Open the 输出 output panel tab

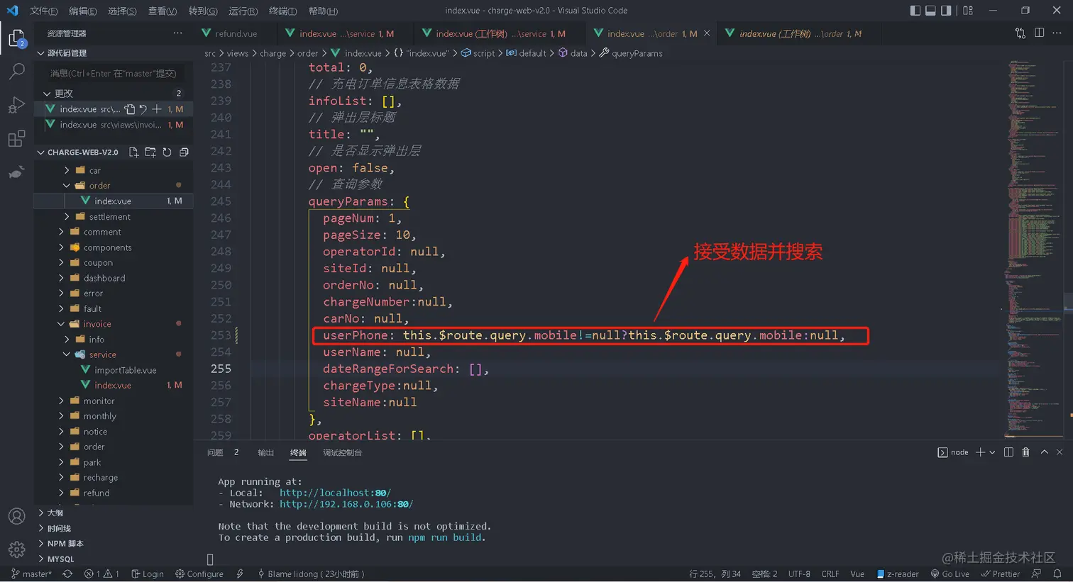(266, 452)
